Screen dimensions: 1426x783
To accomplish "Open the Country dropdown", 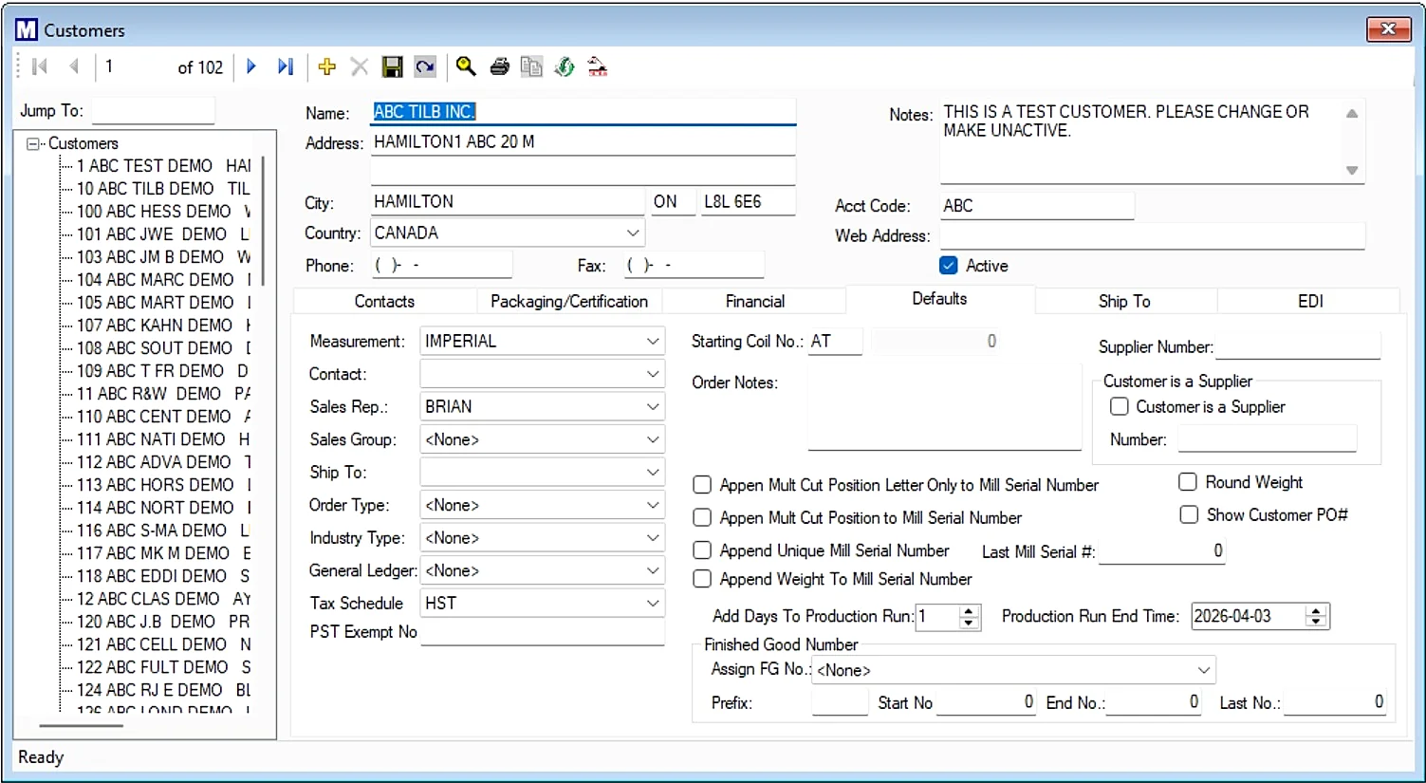I will coord(633,232).
